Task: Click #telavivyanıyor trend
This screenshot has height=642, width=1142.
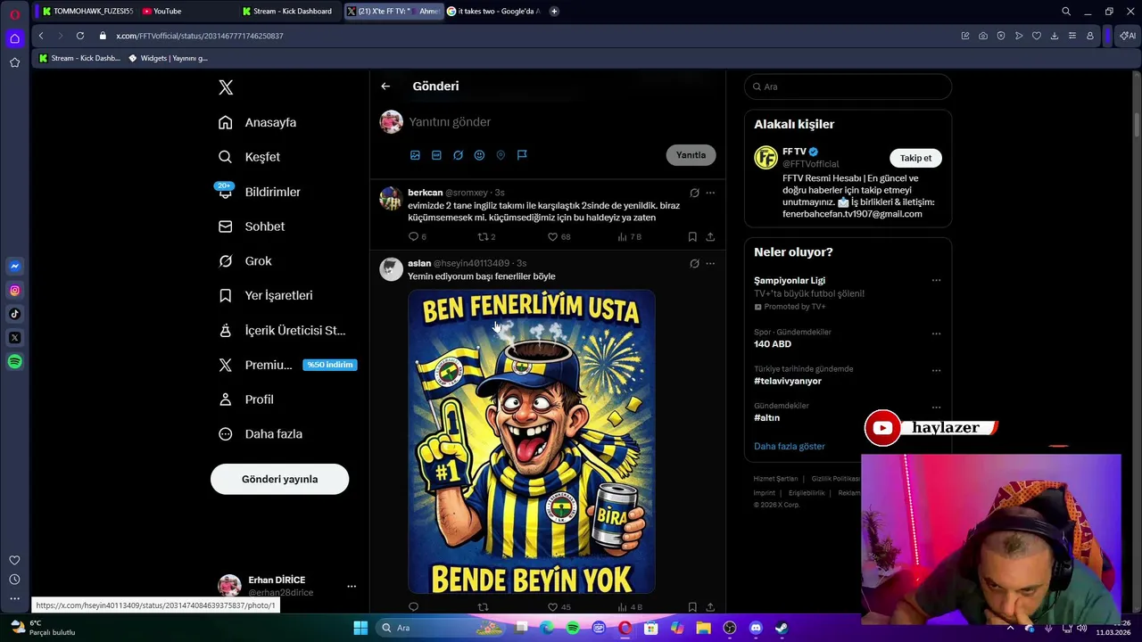Action: (x=788, y=381)
